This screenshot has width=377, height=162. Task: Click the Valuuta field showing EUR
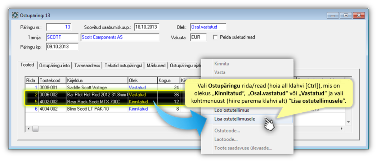(x=198, y=37)
